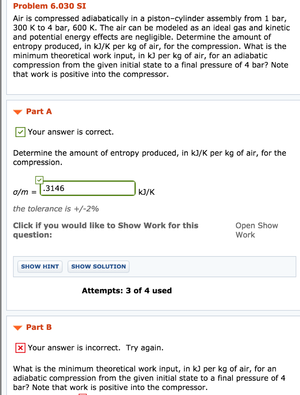
Task: Click the checked box above the sigma answer field
Action: click(x=39, y=180)
